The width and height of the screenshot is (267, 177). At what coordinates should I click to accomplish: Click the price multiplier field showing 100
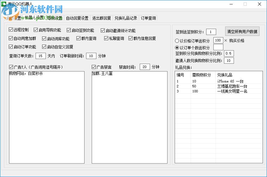[218, 40]
